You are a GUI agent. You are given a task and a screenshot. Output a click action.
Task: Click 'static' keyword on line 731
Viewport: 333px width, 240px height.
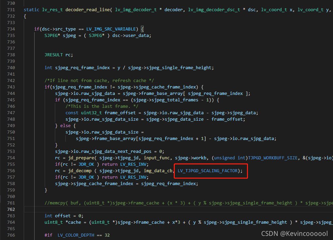coord(32,10)
